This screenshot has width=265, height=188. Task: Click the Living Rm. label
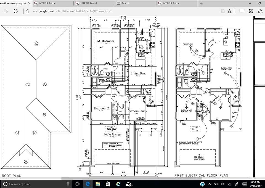click(x=138, y=73)
